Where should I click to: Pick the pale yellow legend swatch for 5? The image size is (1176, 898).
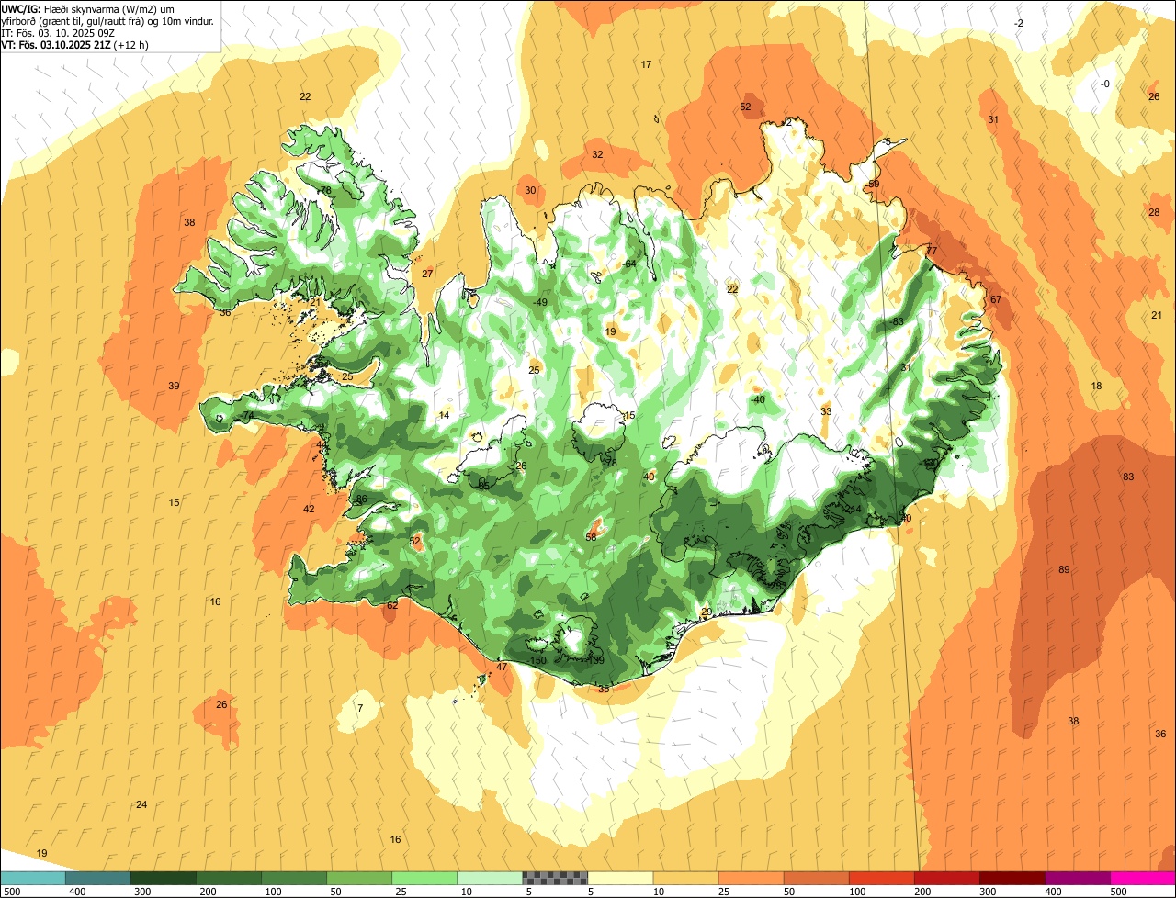click(620, 878)
